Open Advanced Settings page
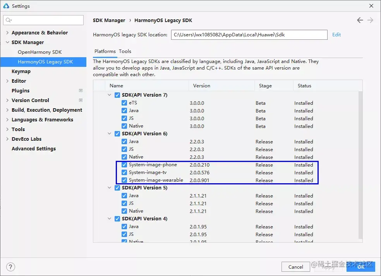This screenshot has width=381, height=276. [34, 149]
